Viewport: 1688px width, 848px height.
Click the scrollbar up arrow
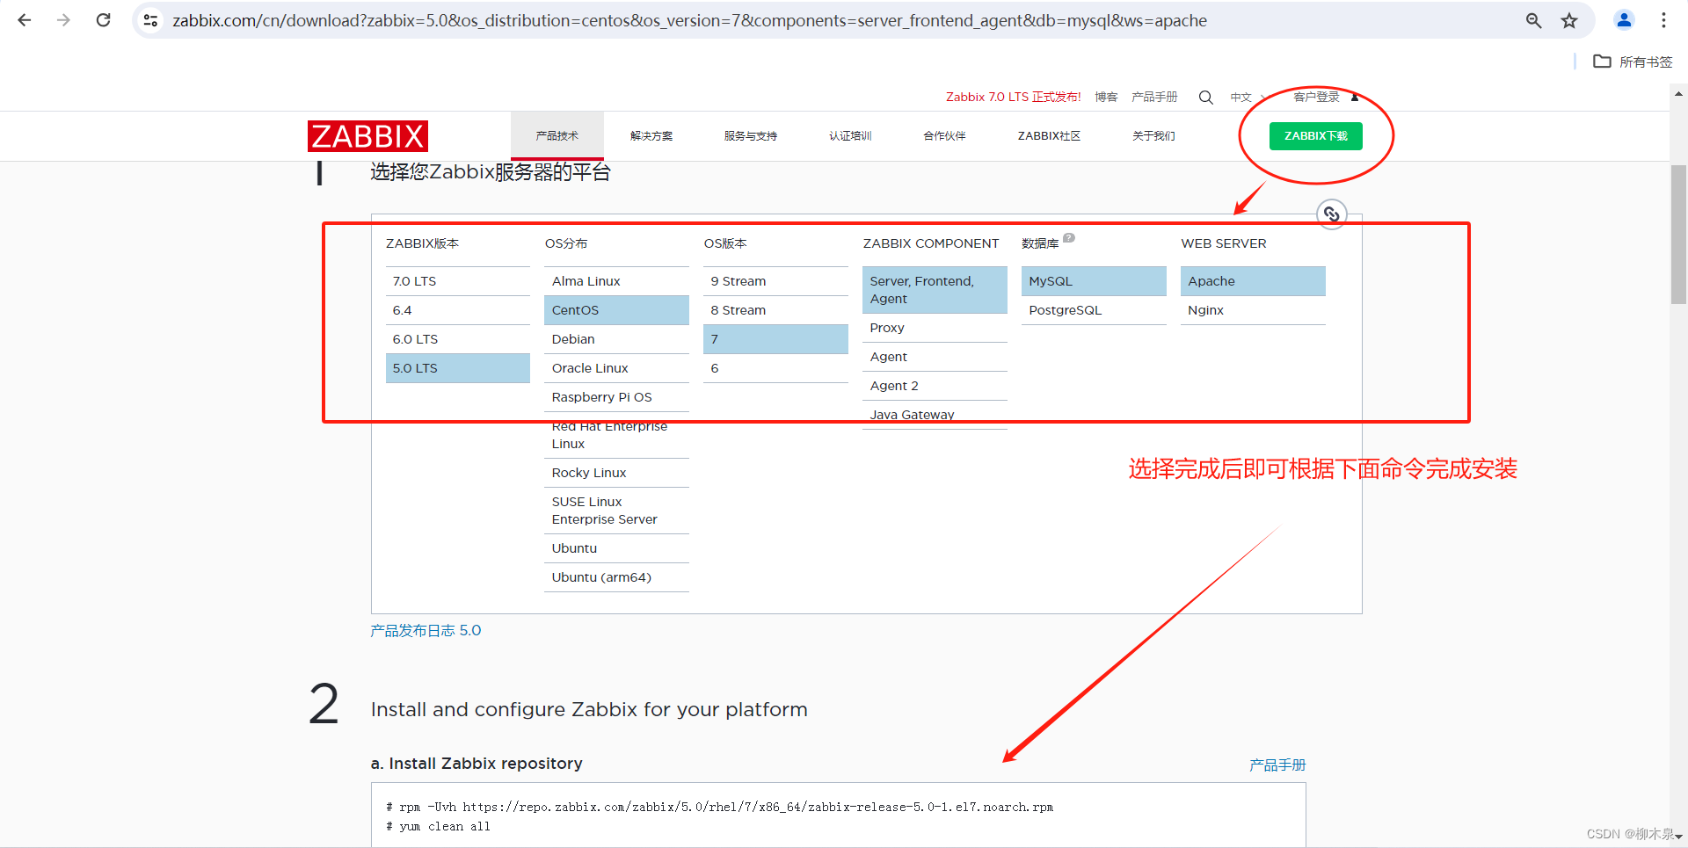[x=1678, y=93]
